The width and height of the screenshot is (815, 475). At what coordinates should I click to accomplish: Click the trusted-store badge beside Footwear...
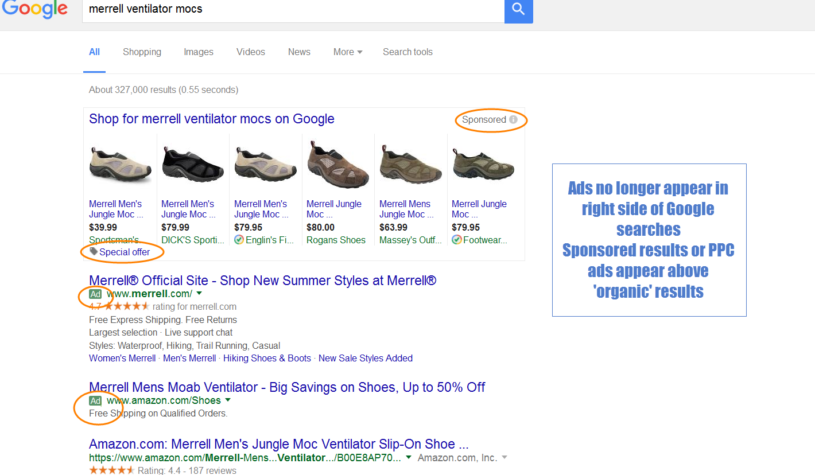pos(457,240)
